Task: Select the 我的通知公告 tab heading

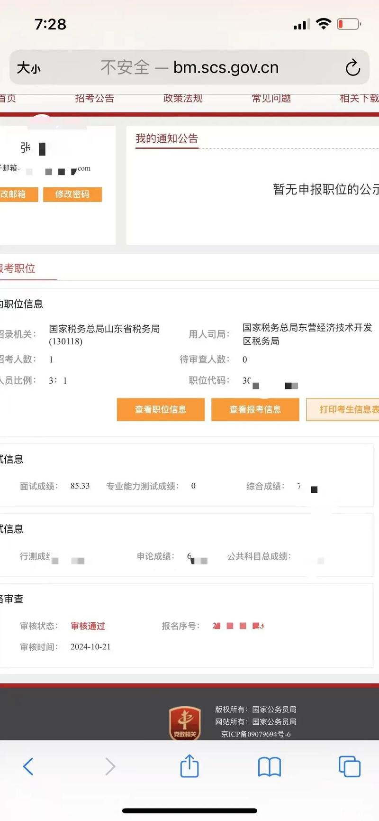Action: [x=167, y=138]
